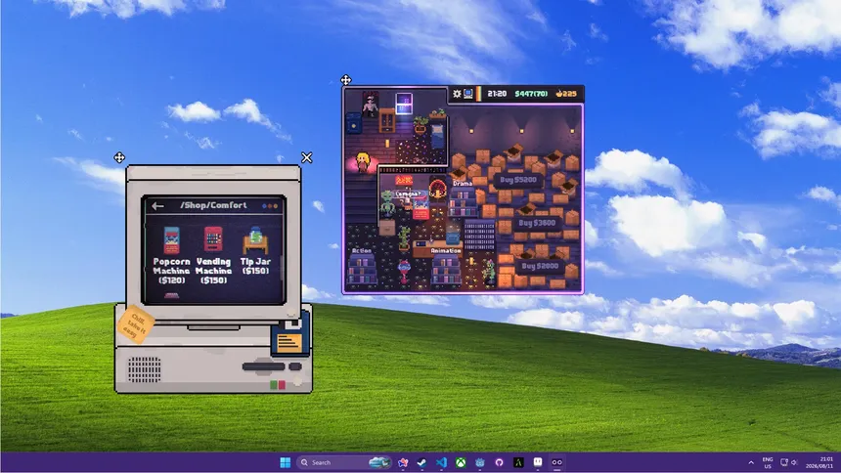
Task: Click the floppy drive slot on the computer
Action: click(x=263, y=366)
